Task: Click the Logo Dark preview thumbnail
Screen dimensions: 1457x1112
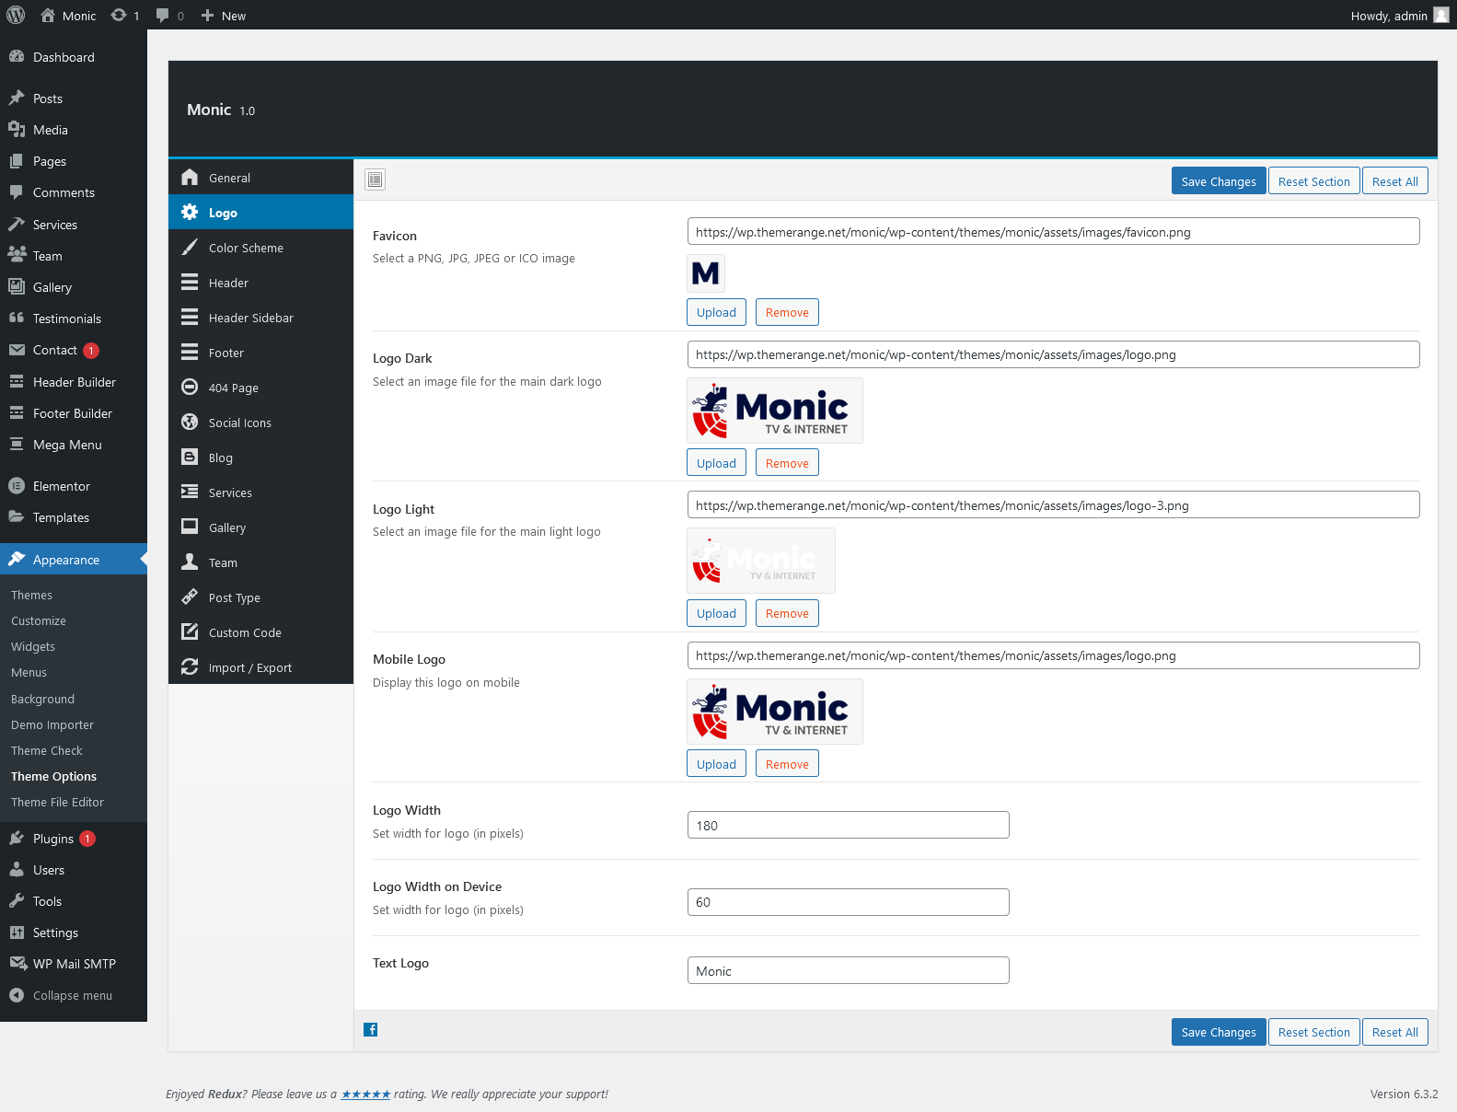Action: click(775, 411)
